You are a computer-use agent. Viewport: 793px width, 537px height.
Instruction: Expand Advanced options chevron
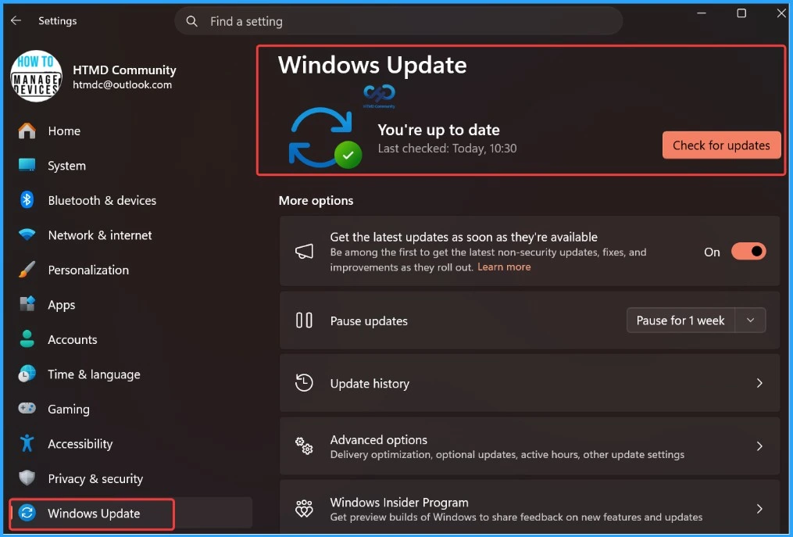tap(759, 446)
